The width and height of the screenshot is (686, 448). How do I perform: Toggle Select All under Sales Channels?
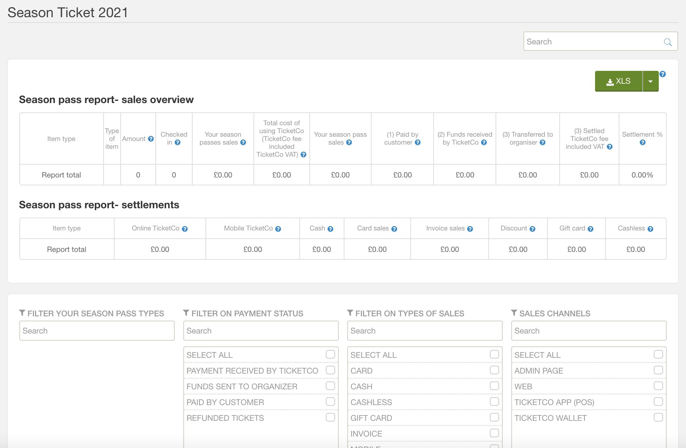pyautogui.click(x=658, y=354)
